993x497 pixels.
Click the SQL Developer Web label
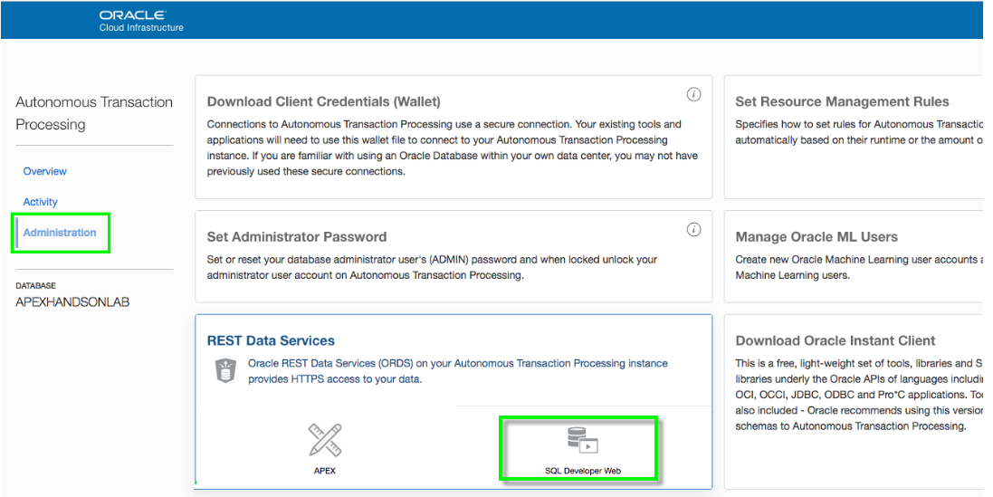pos(583,471)
